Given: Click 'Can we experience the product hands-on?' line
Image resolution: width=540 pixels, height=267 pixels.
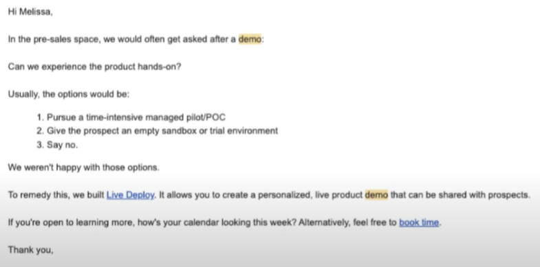Looking at the screenshot, I should tap(94, 67).
